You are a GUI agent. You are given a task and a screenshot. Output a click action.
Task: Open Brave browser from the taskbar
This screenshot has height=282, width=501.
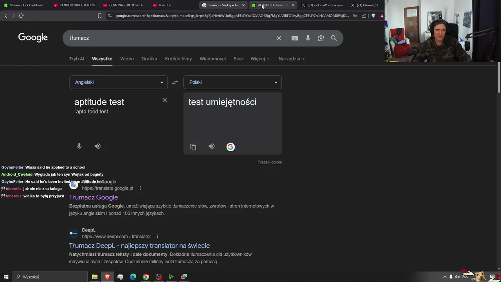click(x=107, y=277)
